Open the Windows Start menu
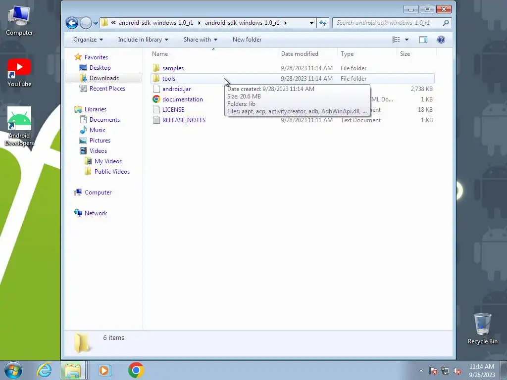Screen dimensions: 507x380 click(x=13, y=370)
